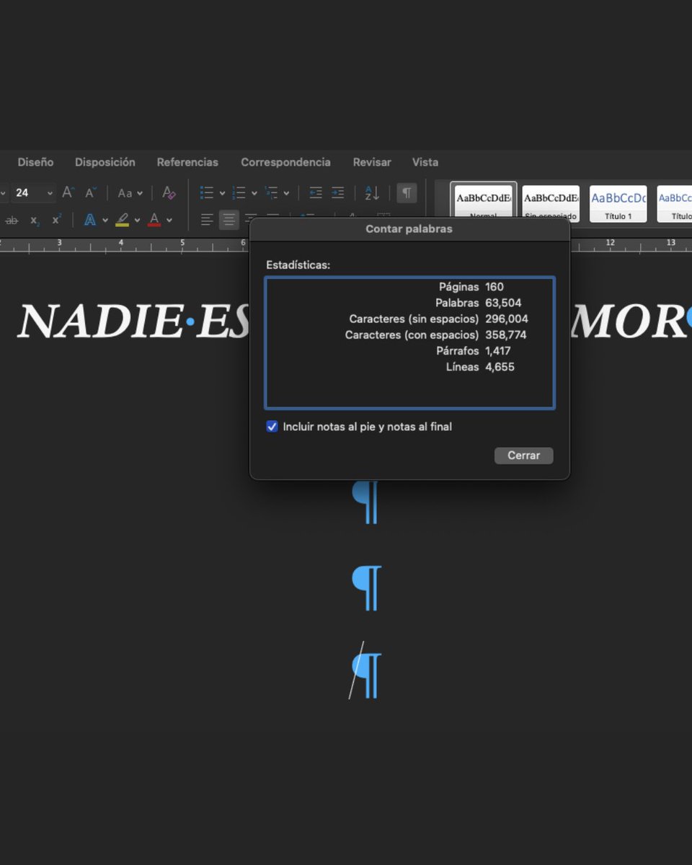Apply superscript formatting
The image size is (692, 865).
(56, 220)
